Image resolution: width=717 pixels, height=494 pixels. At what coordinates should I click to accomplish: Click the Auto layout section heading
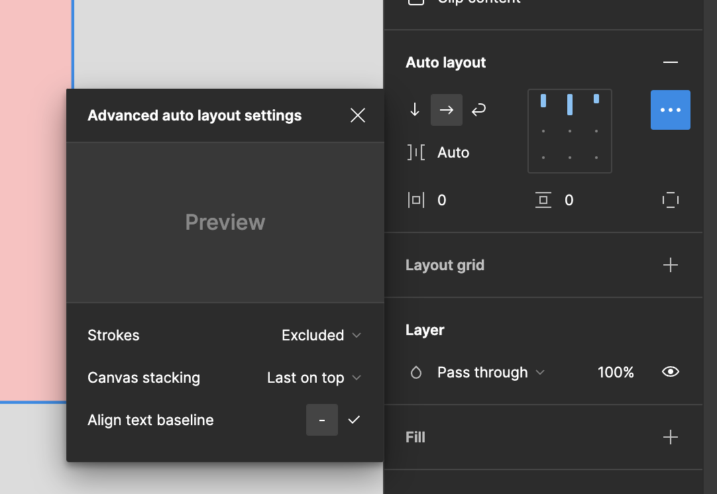point(445,63)
